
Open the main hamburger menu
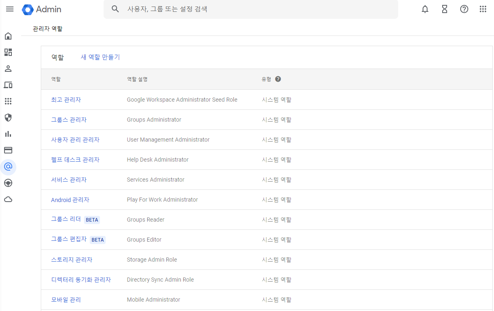point(10,9)
